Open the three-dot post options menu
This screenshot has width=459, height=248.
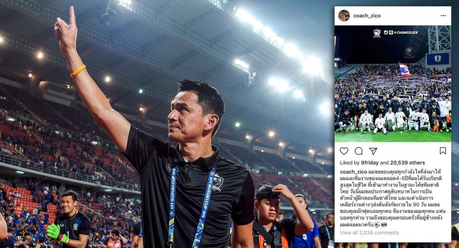tap(443, 16)
